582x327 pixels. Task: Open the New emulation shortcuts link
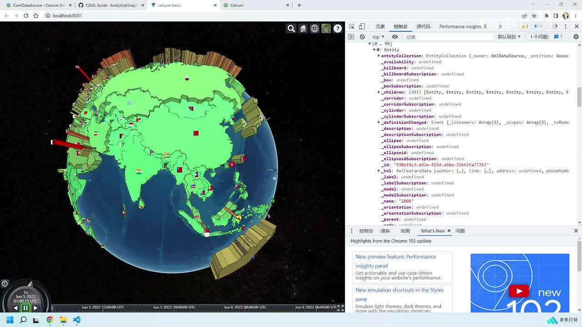[399, 290]
